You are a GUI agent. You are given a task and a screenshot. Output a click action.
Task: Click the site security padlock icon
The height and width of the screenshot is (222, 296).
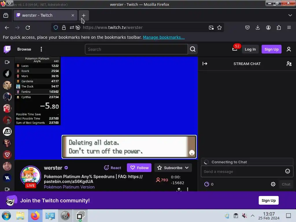[x=64, y=27]
